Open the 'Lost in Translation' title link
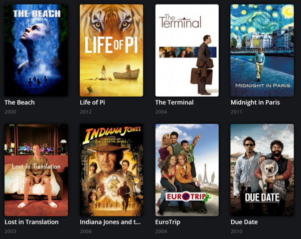The image size is (301, 239). tap(32, 222)
